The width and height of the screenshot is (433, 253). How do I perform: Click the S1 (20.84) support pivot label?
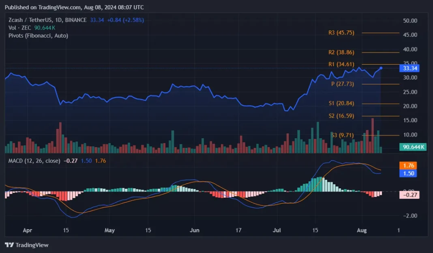[341, 103]
